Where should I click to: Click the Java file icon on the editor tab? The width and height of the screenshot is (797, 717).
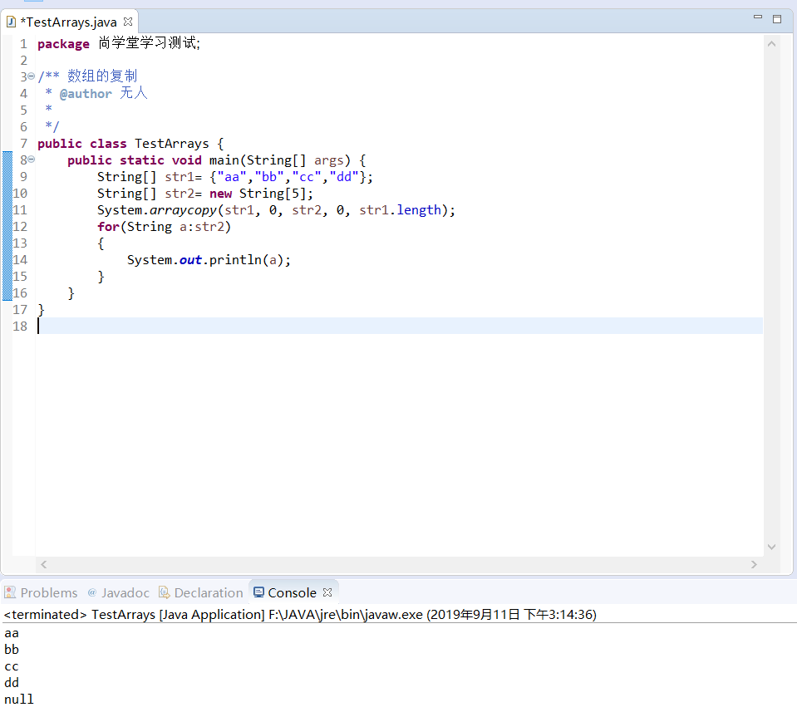(x=11, y=22)
